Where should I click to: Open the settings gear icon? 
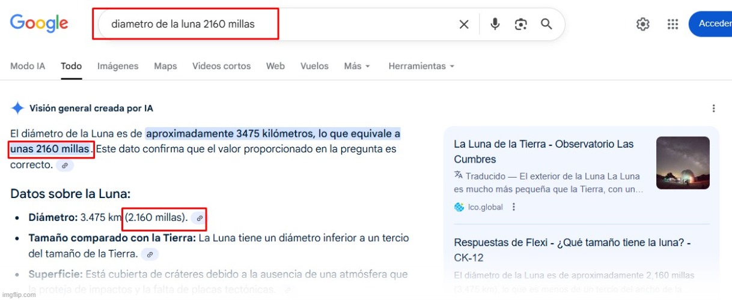(643, 24)
